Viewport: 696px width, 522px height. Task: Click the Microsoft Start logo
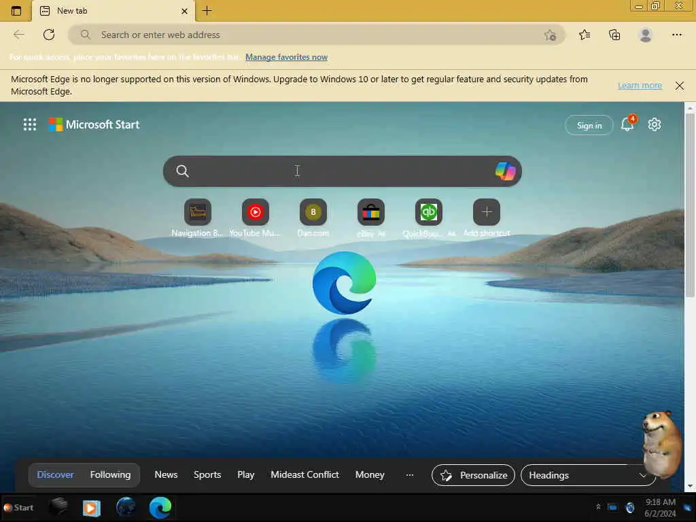(x=94, y=124)
